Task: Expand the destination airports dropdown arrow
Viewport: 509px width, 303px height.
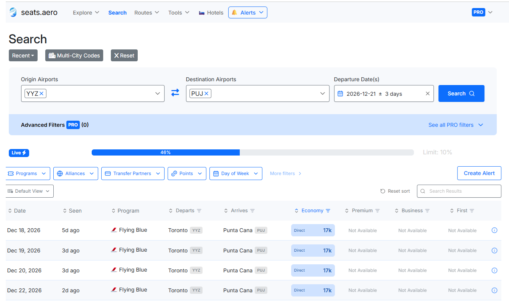Action: [x=323, y=93]
